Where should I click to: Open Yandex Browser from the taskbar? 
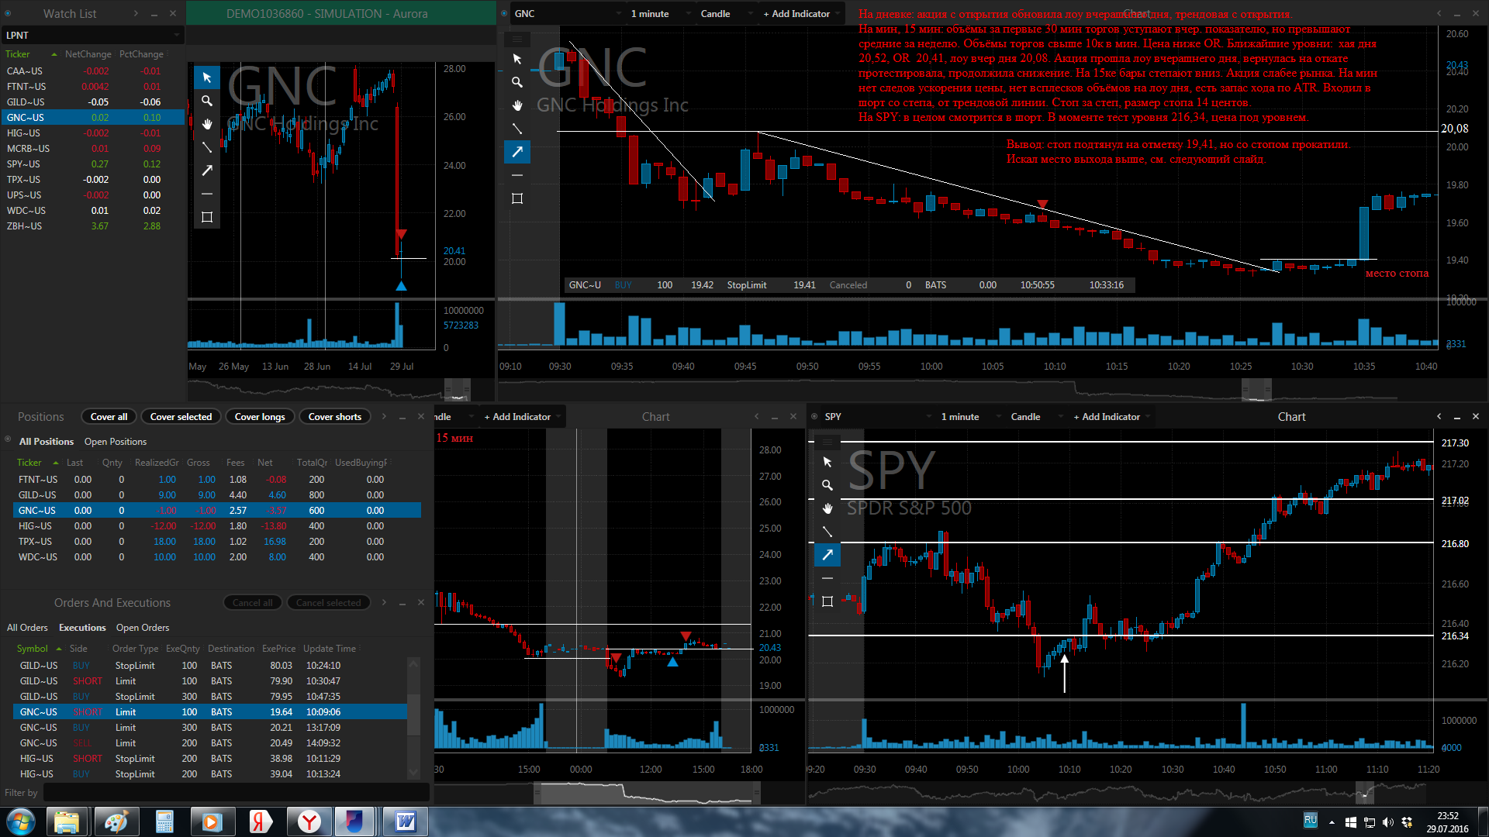(x=309, y=821)
